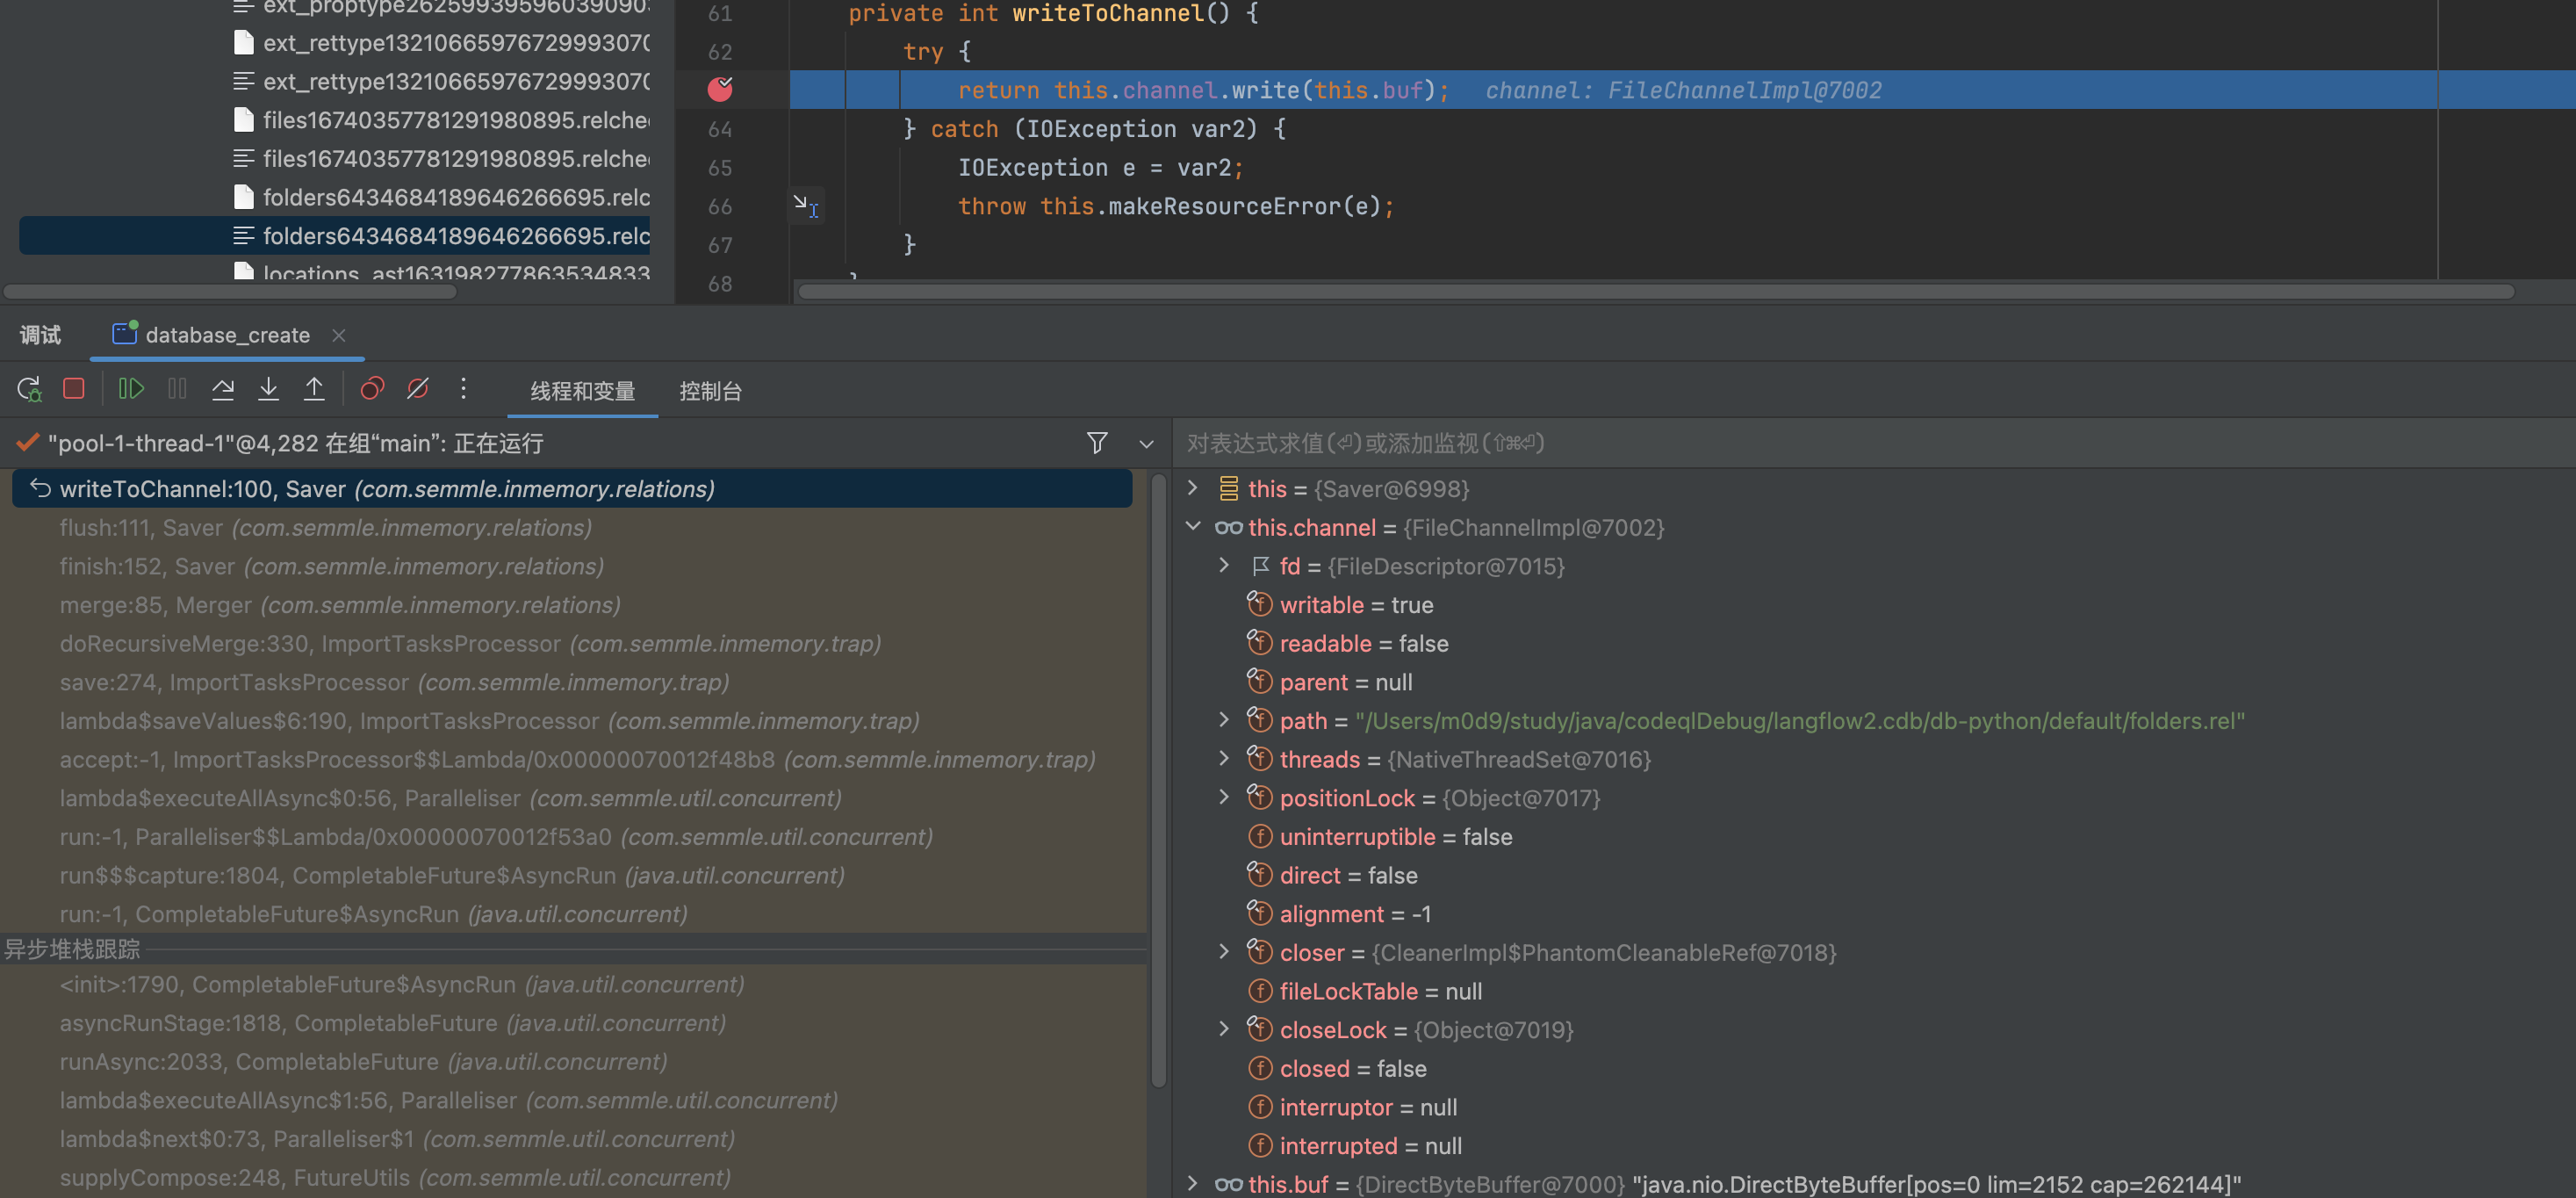2576x1198 pixels.
Task: Open the 调试 tool window label
Action: [40, 335]
